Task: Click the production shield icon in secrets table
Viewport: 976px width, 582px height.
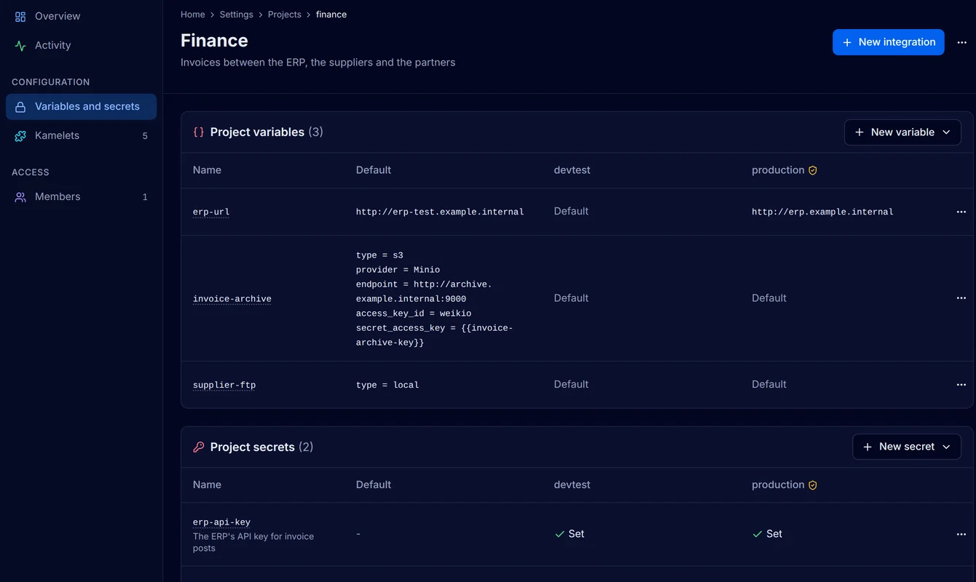Action: 813,485
